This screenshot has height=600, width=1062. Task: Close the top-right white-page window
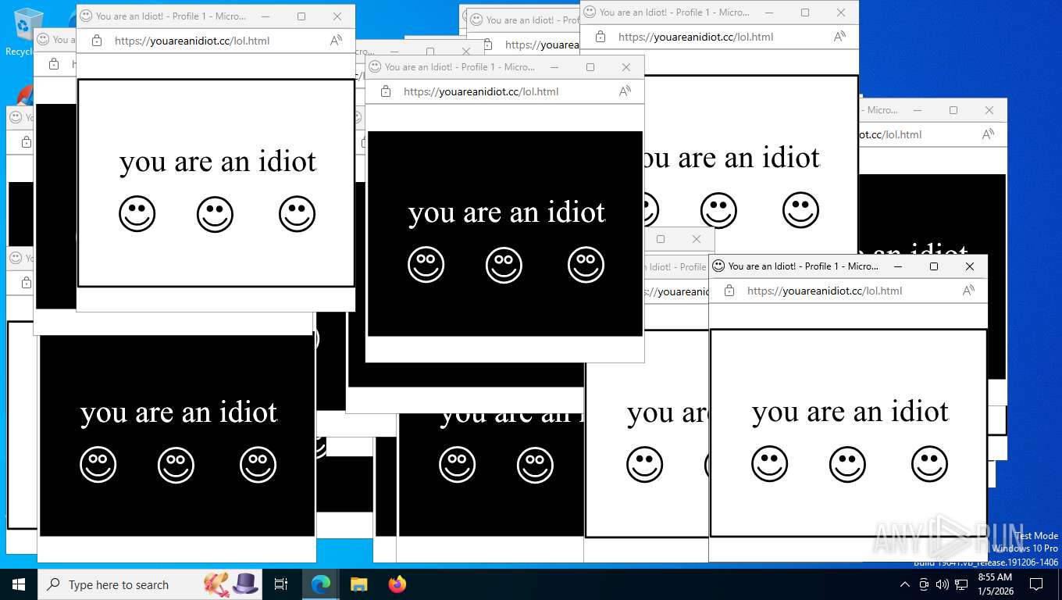tap(841, 12)
